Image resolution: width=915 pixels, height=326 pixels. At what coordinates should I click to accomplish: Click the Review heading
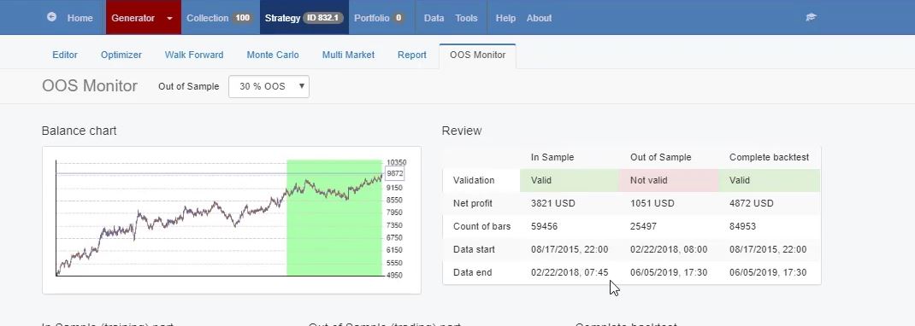pos(462,131)
